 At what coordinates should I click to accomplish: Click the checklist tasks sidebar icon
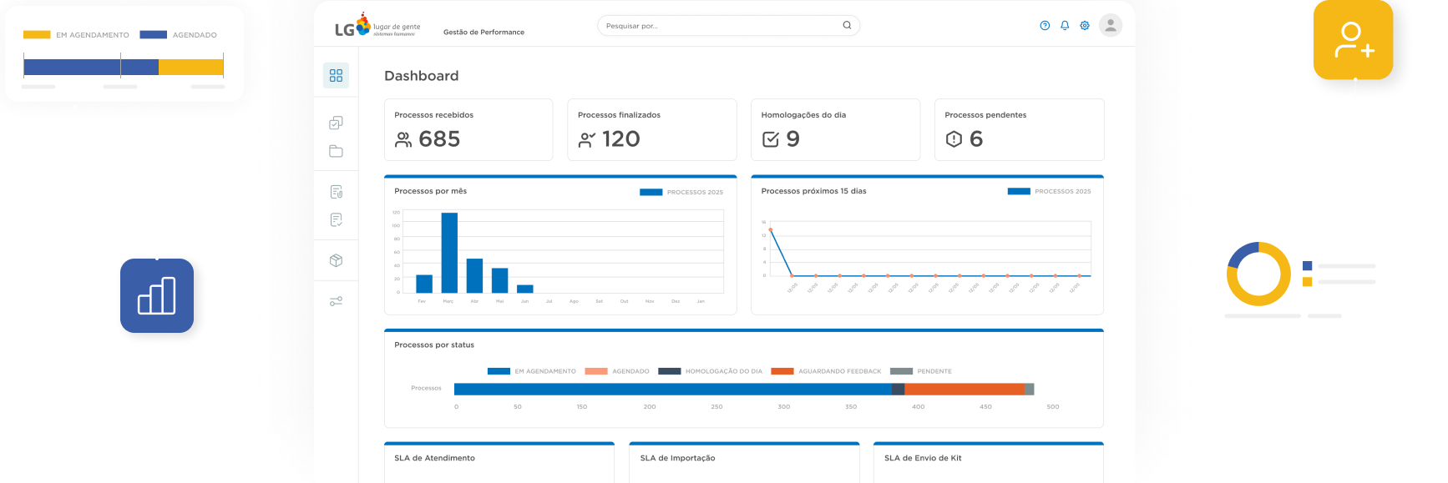point(336,123)
